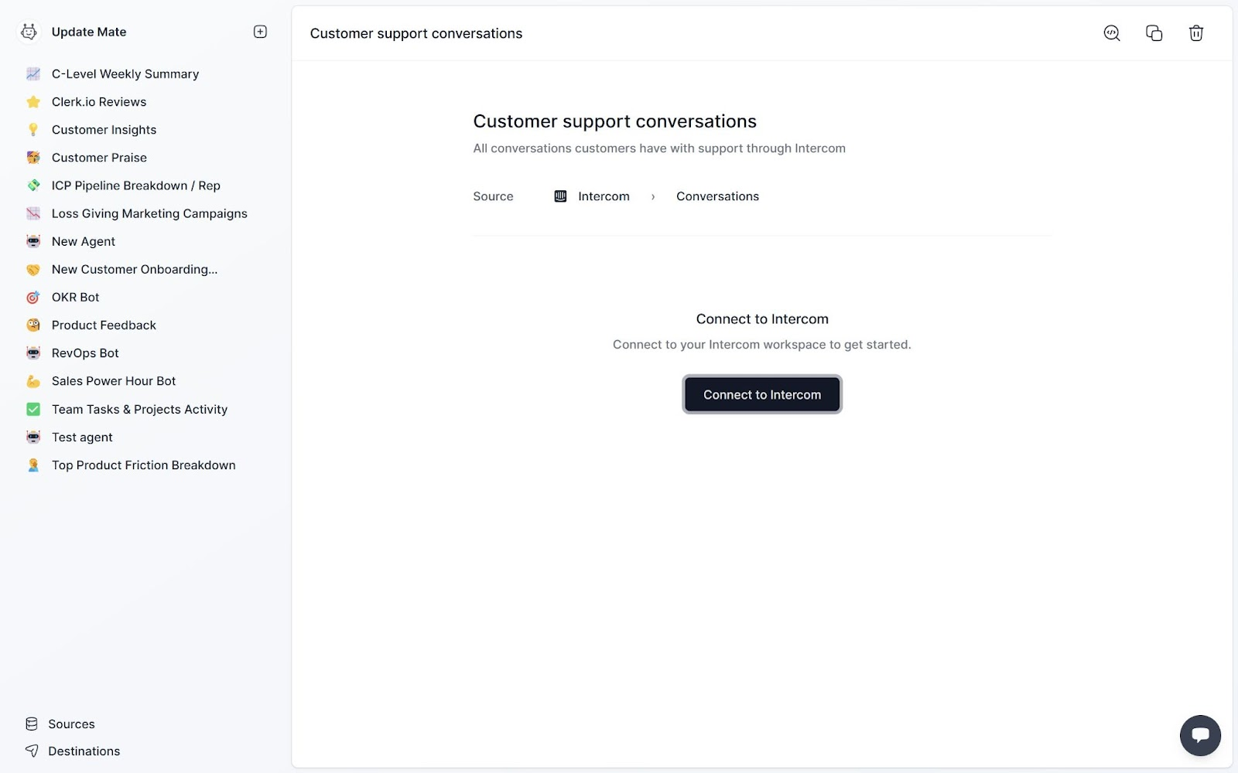
Task: Click the New Agent robot icon
Action: [x=33, y=241]
